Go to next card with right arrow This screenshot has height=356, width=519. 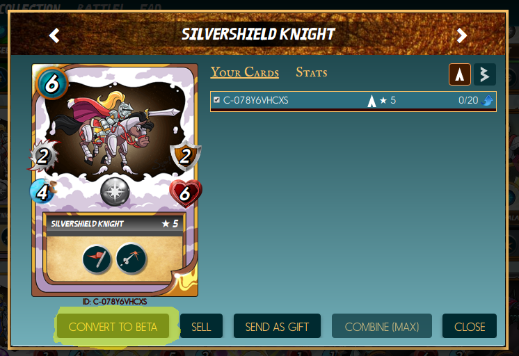[x=461, y=35]
